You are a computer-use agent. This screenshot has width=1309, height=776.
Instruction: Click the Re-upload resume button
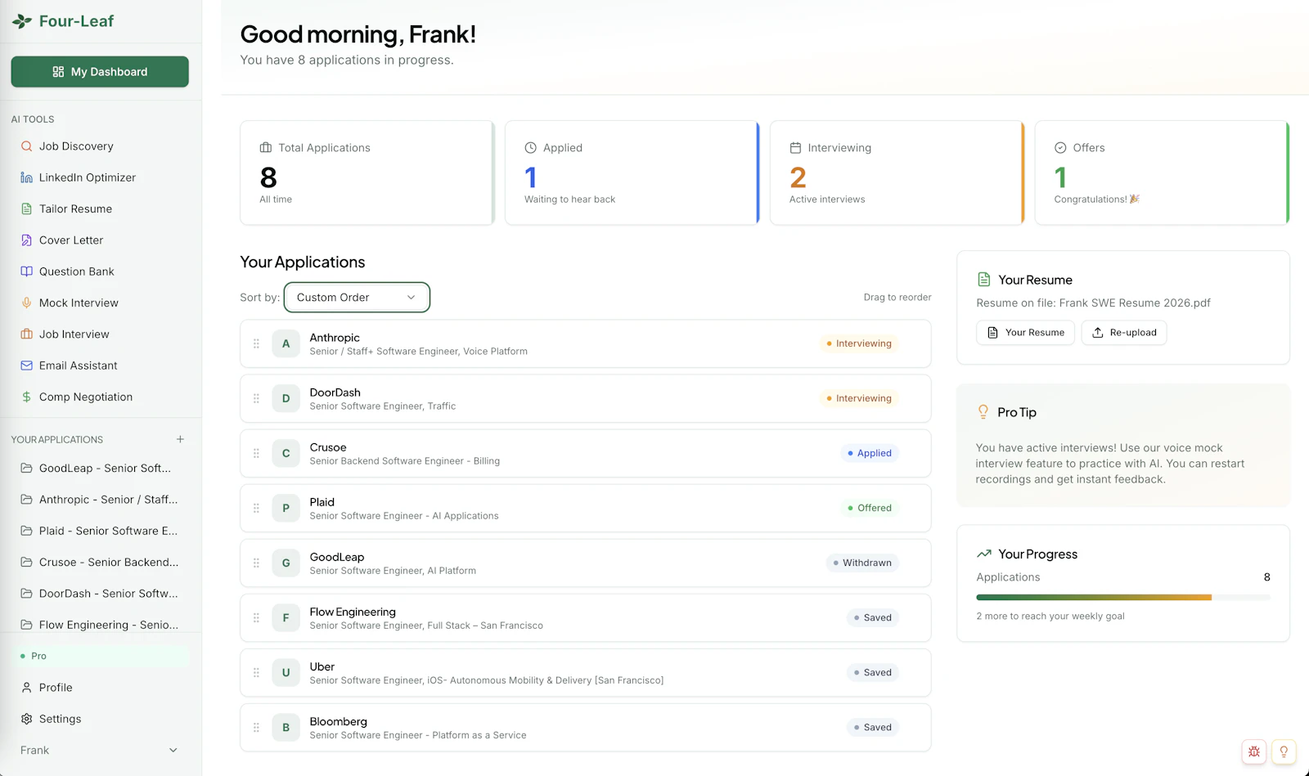1124,333
